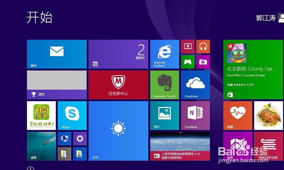Open the OneDrive tile
The width and height of the screenshot is (284, 170).
[x=195, y=85]
